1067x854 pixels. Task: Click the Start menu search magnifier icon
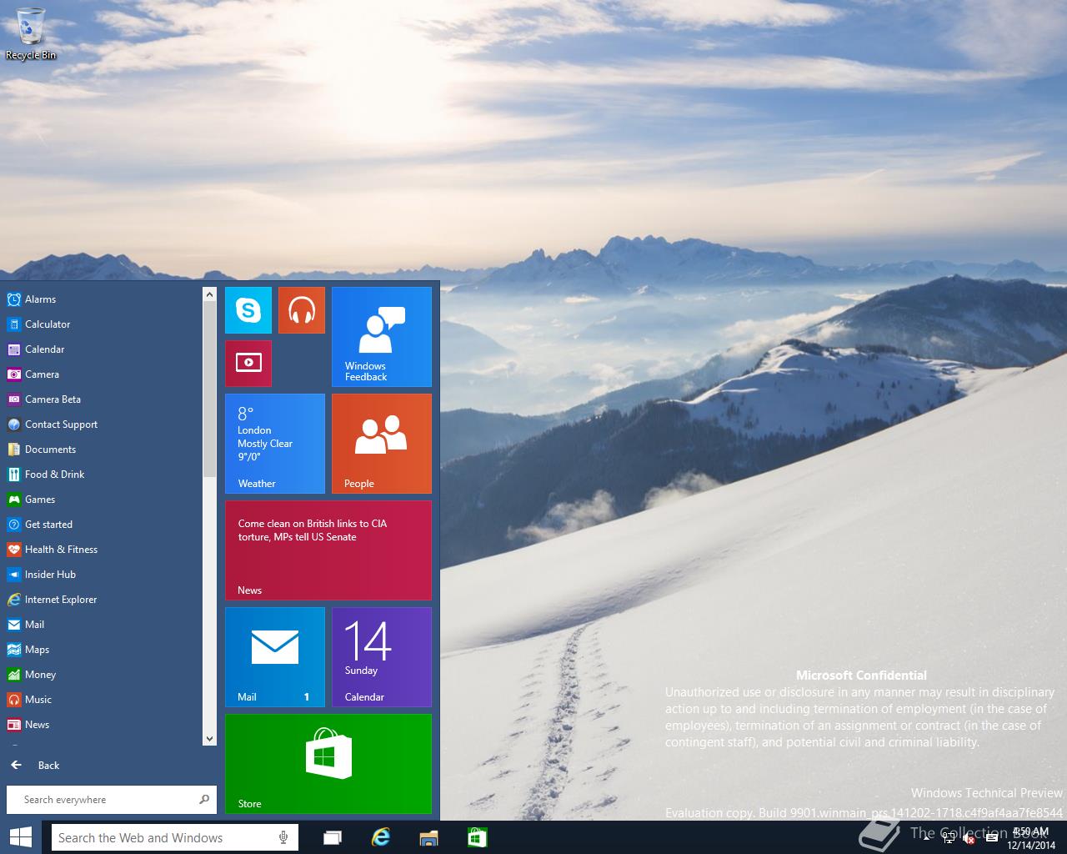[x=204, y=799]
